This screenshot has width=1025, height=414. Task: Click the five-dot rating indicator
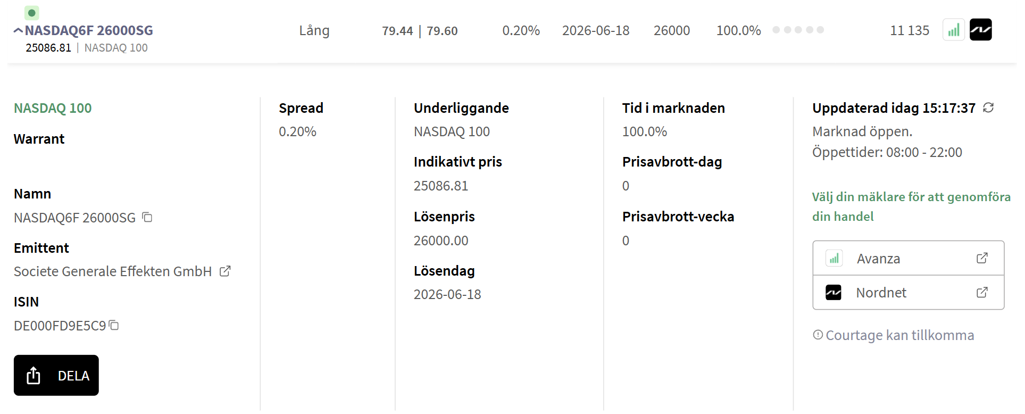pos(798,30)
